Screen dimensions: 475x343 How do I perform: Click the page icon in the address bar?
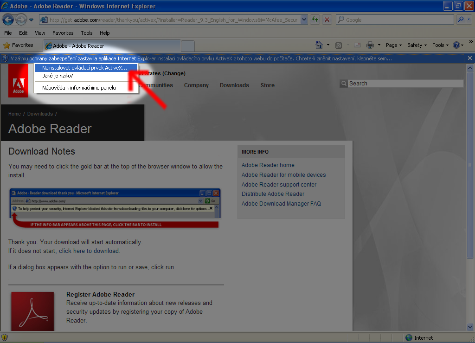click(44, 19)
